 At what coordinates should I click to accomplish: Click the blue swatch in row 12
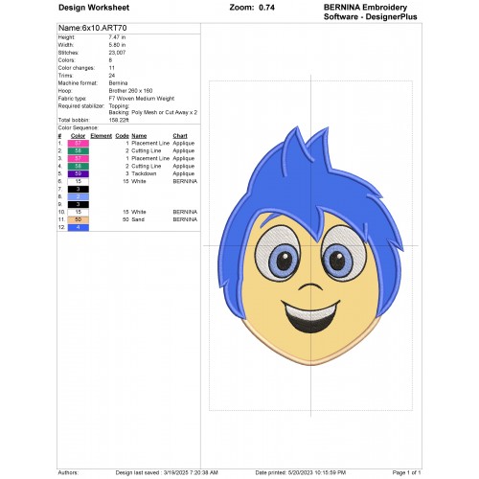coord(78,227)
